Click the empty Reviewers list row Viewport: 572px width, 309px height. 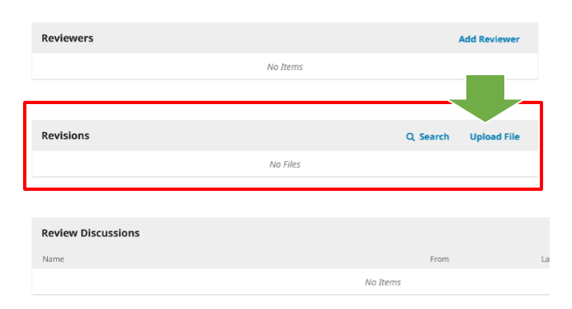click(x=285, y=66)
